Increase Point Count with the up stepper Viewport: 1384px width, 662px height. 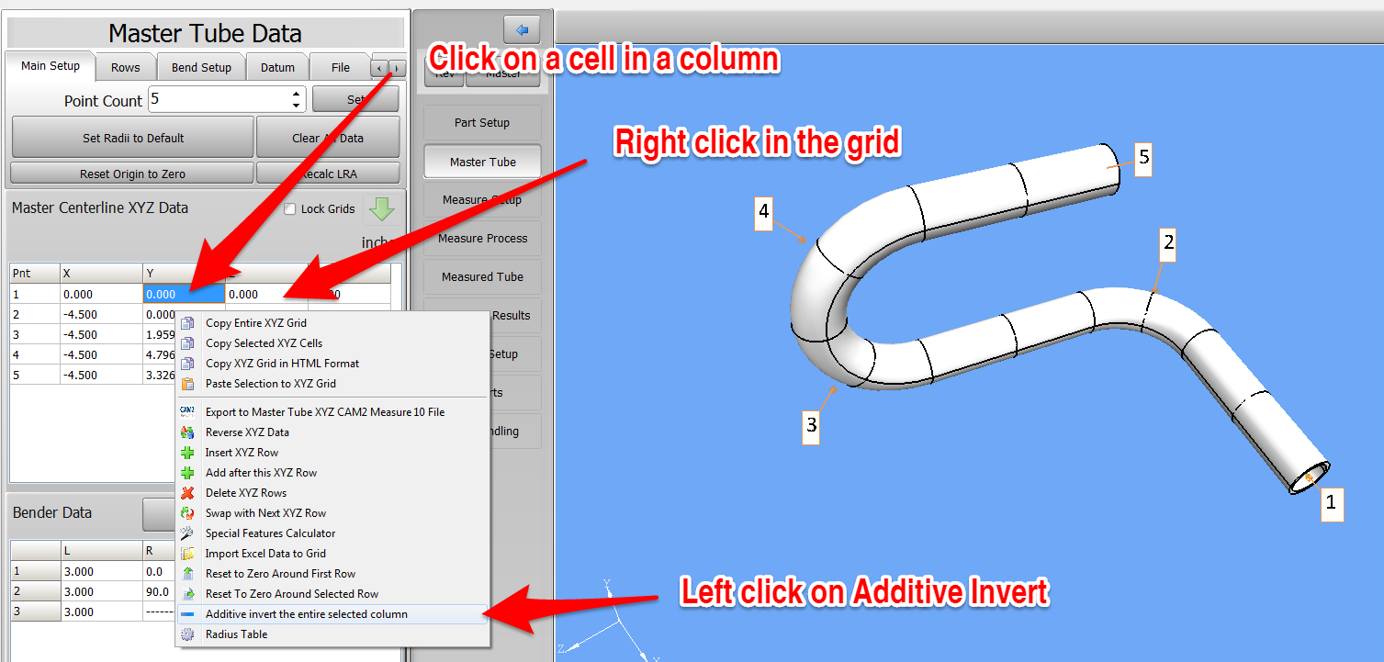coord(297,95)
